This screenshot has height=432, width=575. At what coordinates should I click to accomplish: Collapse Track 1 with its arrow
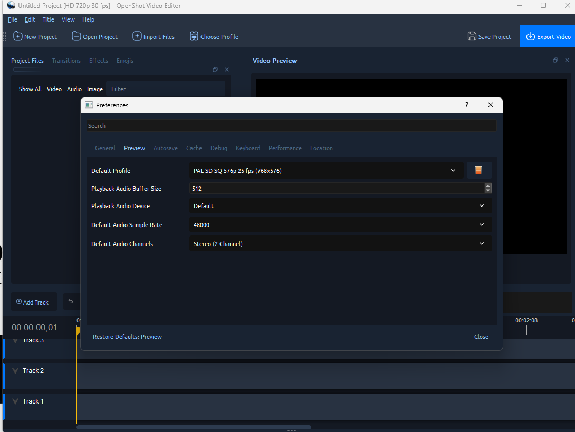[x=15, y=401]
